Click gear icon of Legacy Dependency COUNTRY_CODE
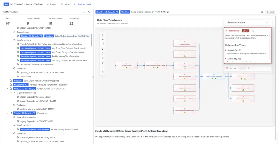 (x=18, y=121)
